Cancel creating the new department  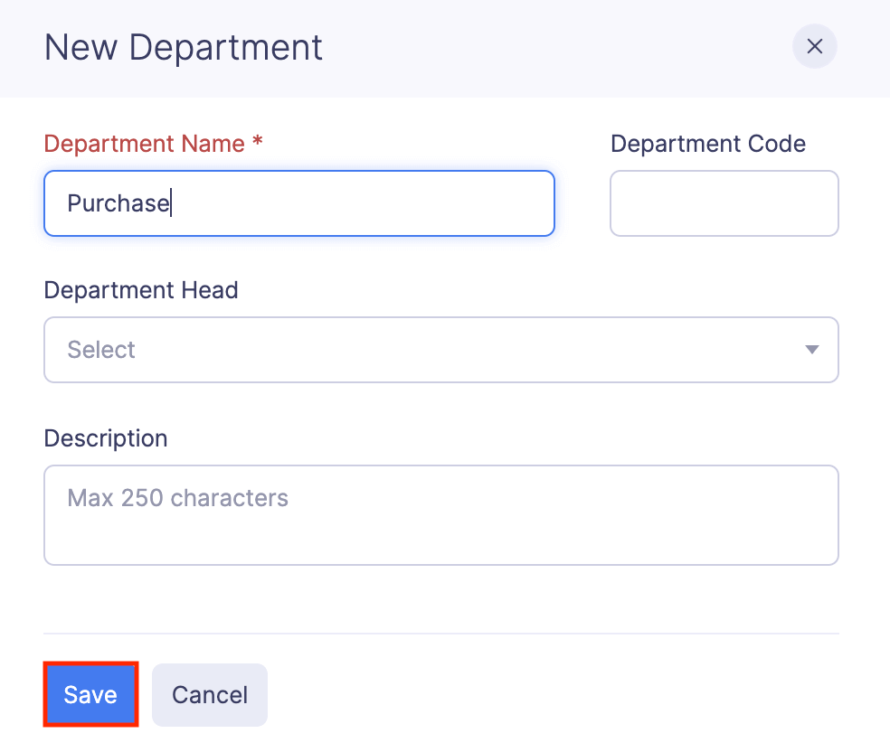pyautogui.click(x=209, y=694)
